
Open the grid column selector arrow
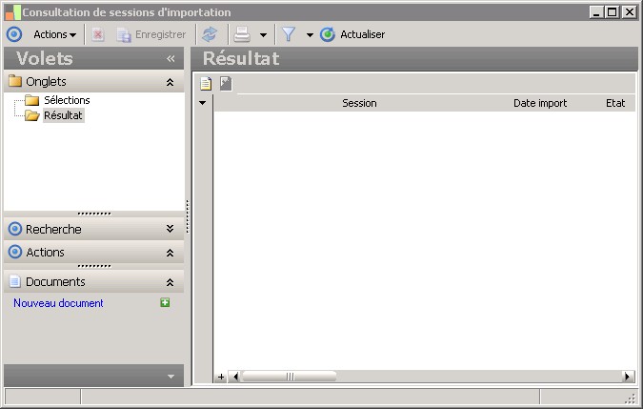[x=203, y=103]
